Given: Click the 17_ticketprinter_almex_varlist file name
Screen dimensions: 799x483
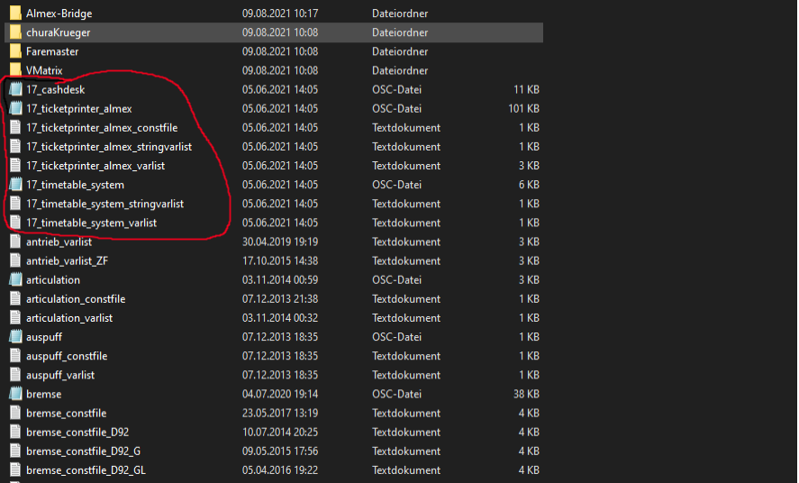Looking at the screenshot, I should pos(95,166).
